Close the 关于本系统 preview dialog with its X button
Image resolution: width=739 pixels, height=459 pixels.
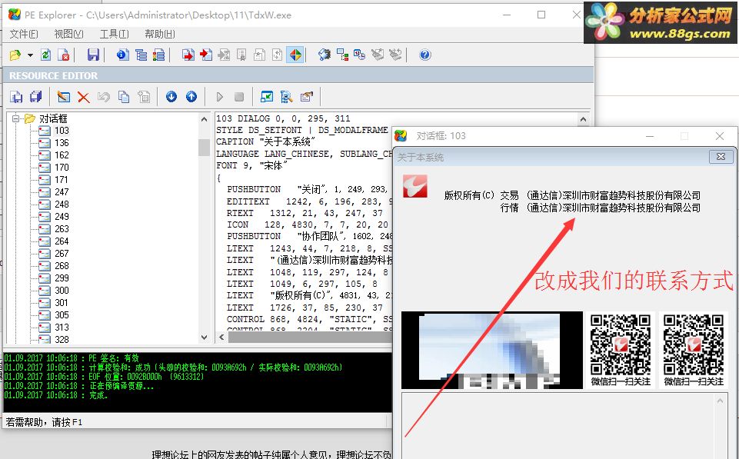point(721,156)
